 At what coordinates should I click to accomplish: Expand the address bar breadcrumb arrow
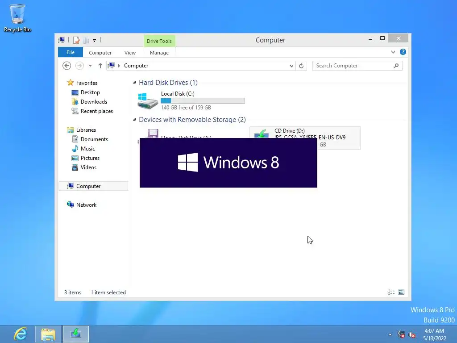[x=119, y=66]
